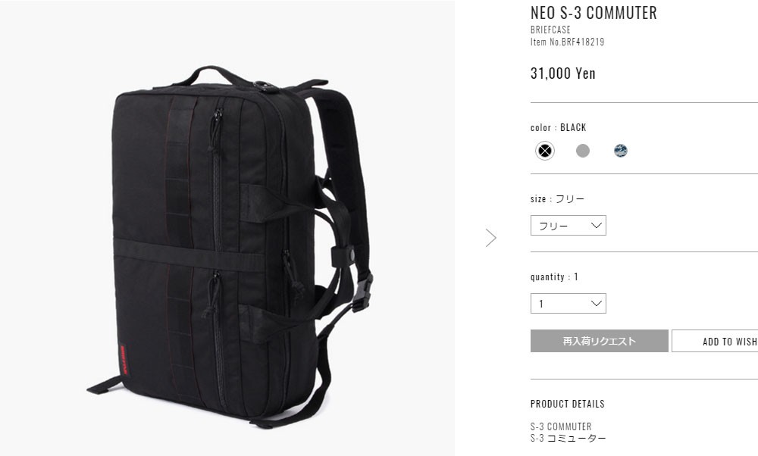Choose the gray color swatch
The height and width of the screenshot is (456, 758).
click(583, 151)
